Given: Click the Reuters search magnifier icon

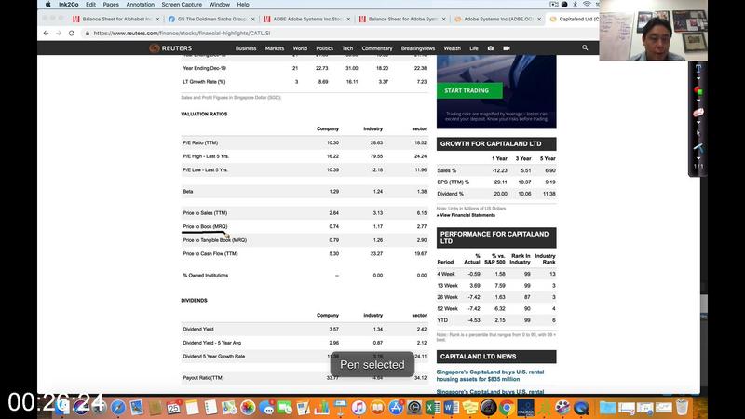Looking at the screenshot, I should pyautogui.click(x=585, y=48).
